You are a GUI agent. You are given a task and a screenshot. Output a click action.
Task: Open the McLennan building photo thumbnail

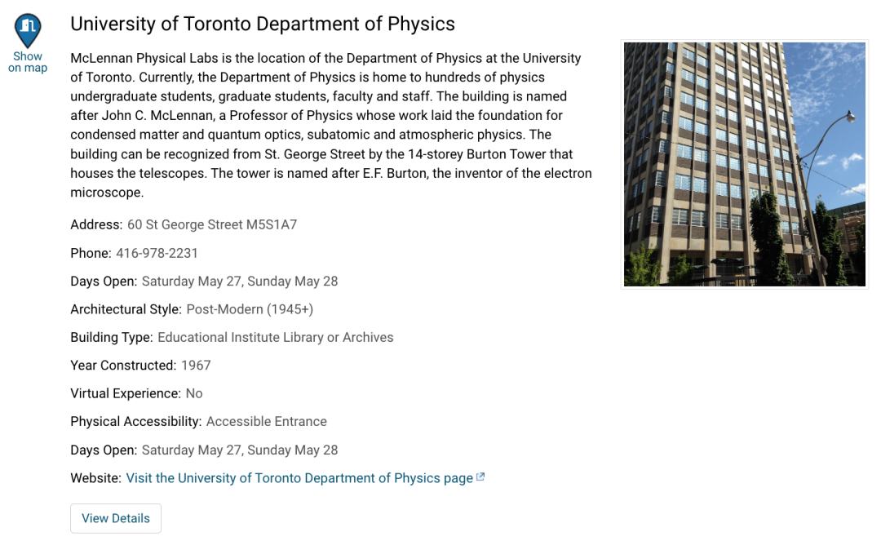click(744, 164)
